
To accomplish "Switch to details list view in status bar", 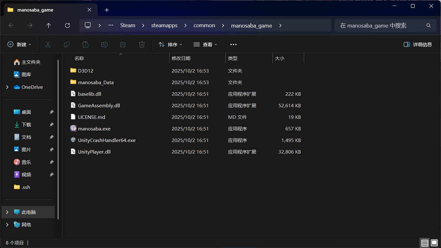I will pyautogui.click(x=424, y=243).
